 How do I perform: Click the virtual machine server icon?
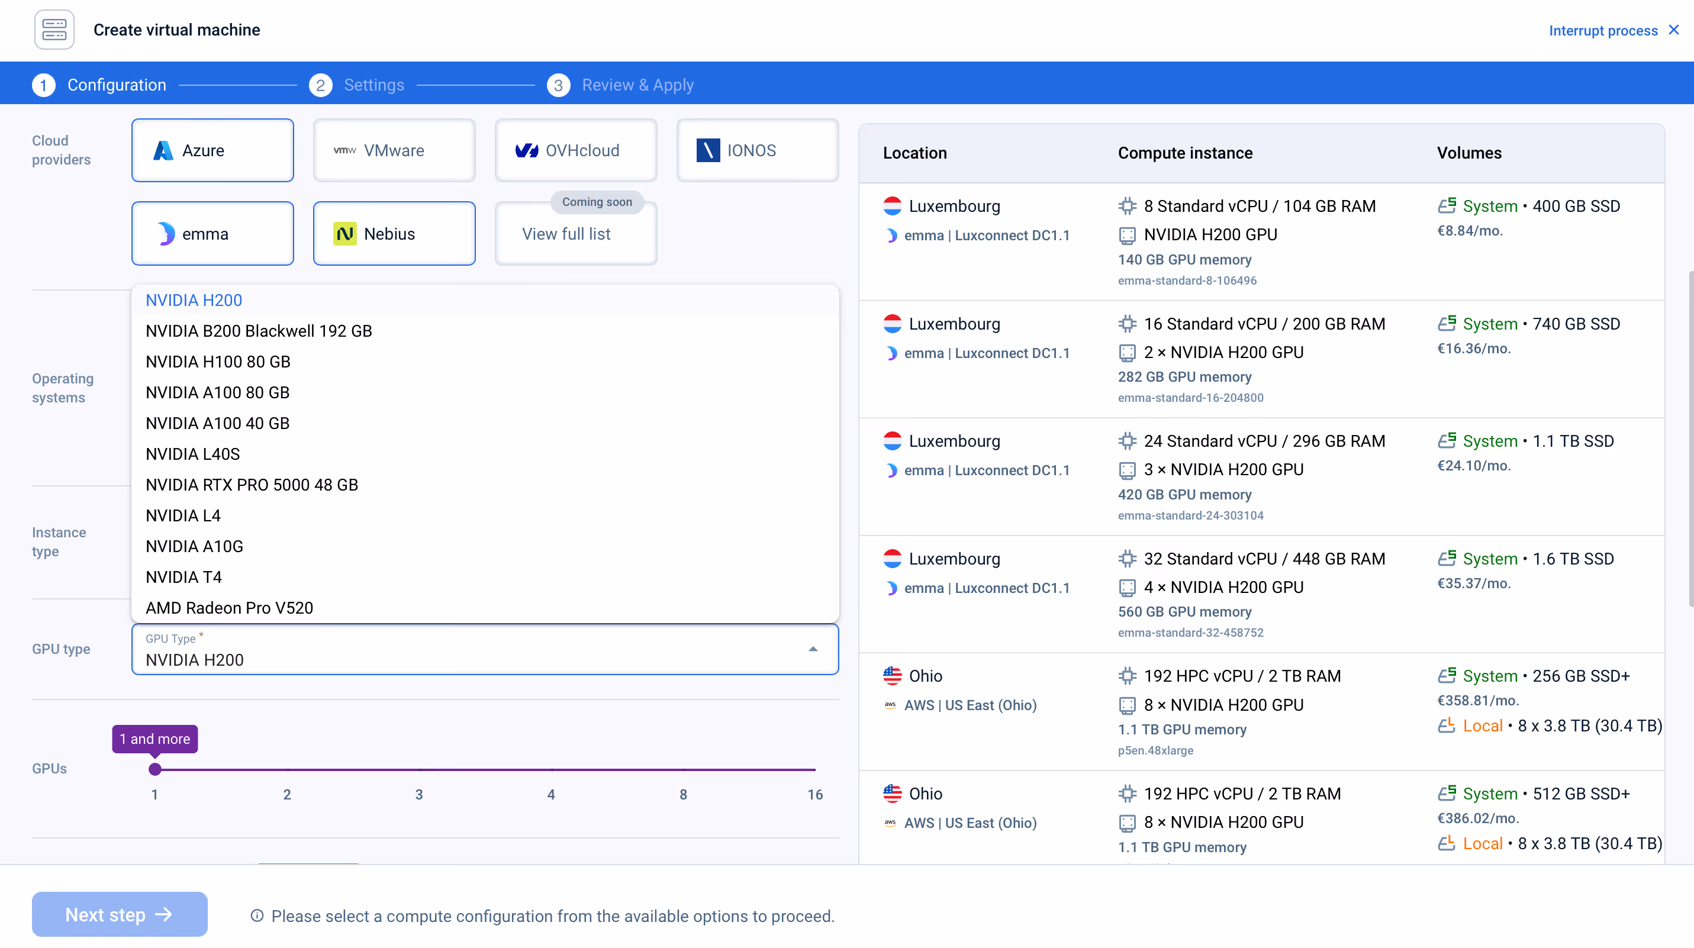tap(54, 30)
